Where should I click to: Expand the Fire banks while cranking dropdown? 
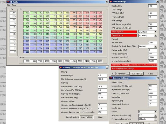point(156,119)
